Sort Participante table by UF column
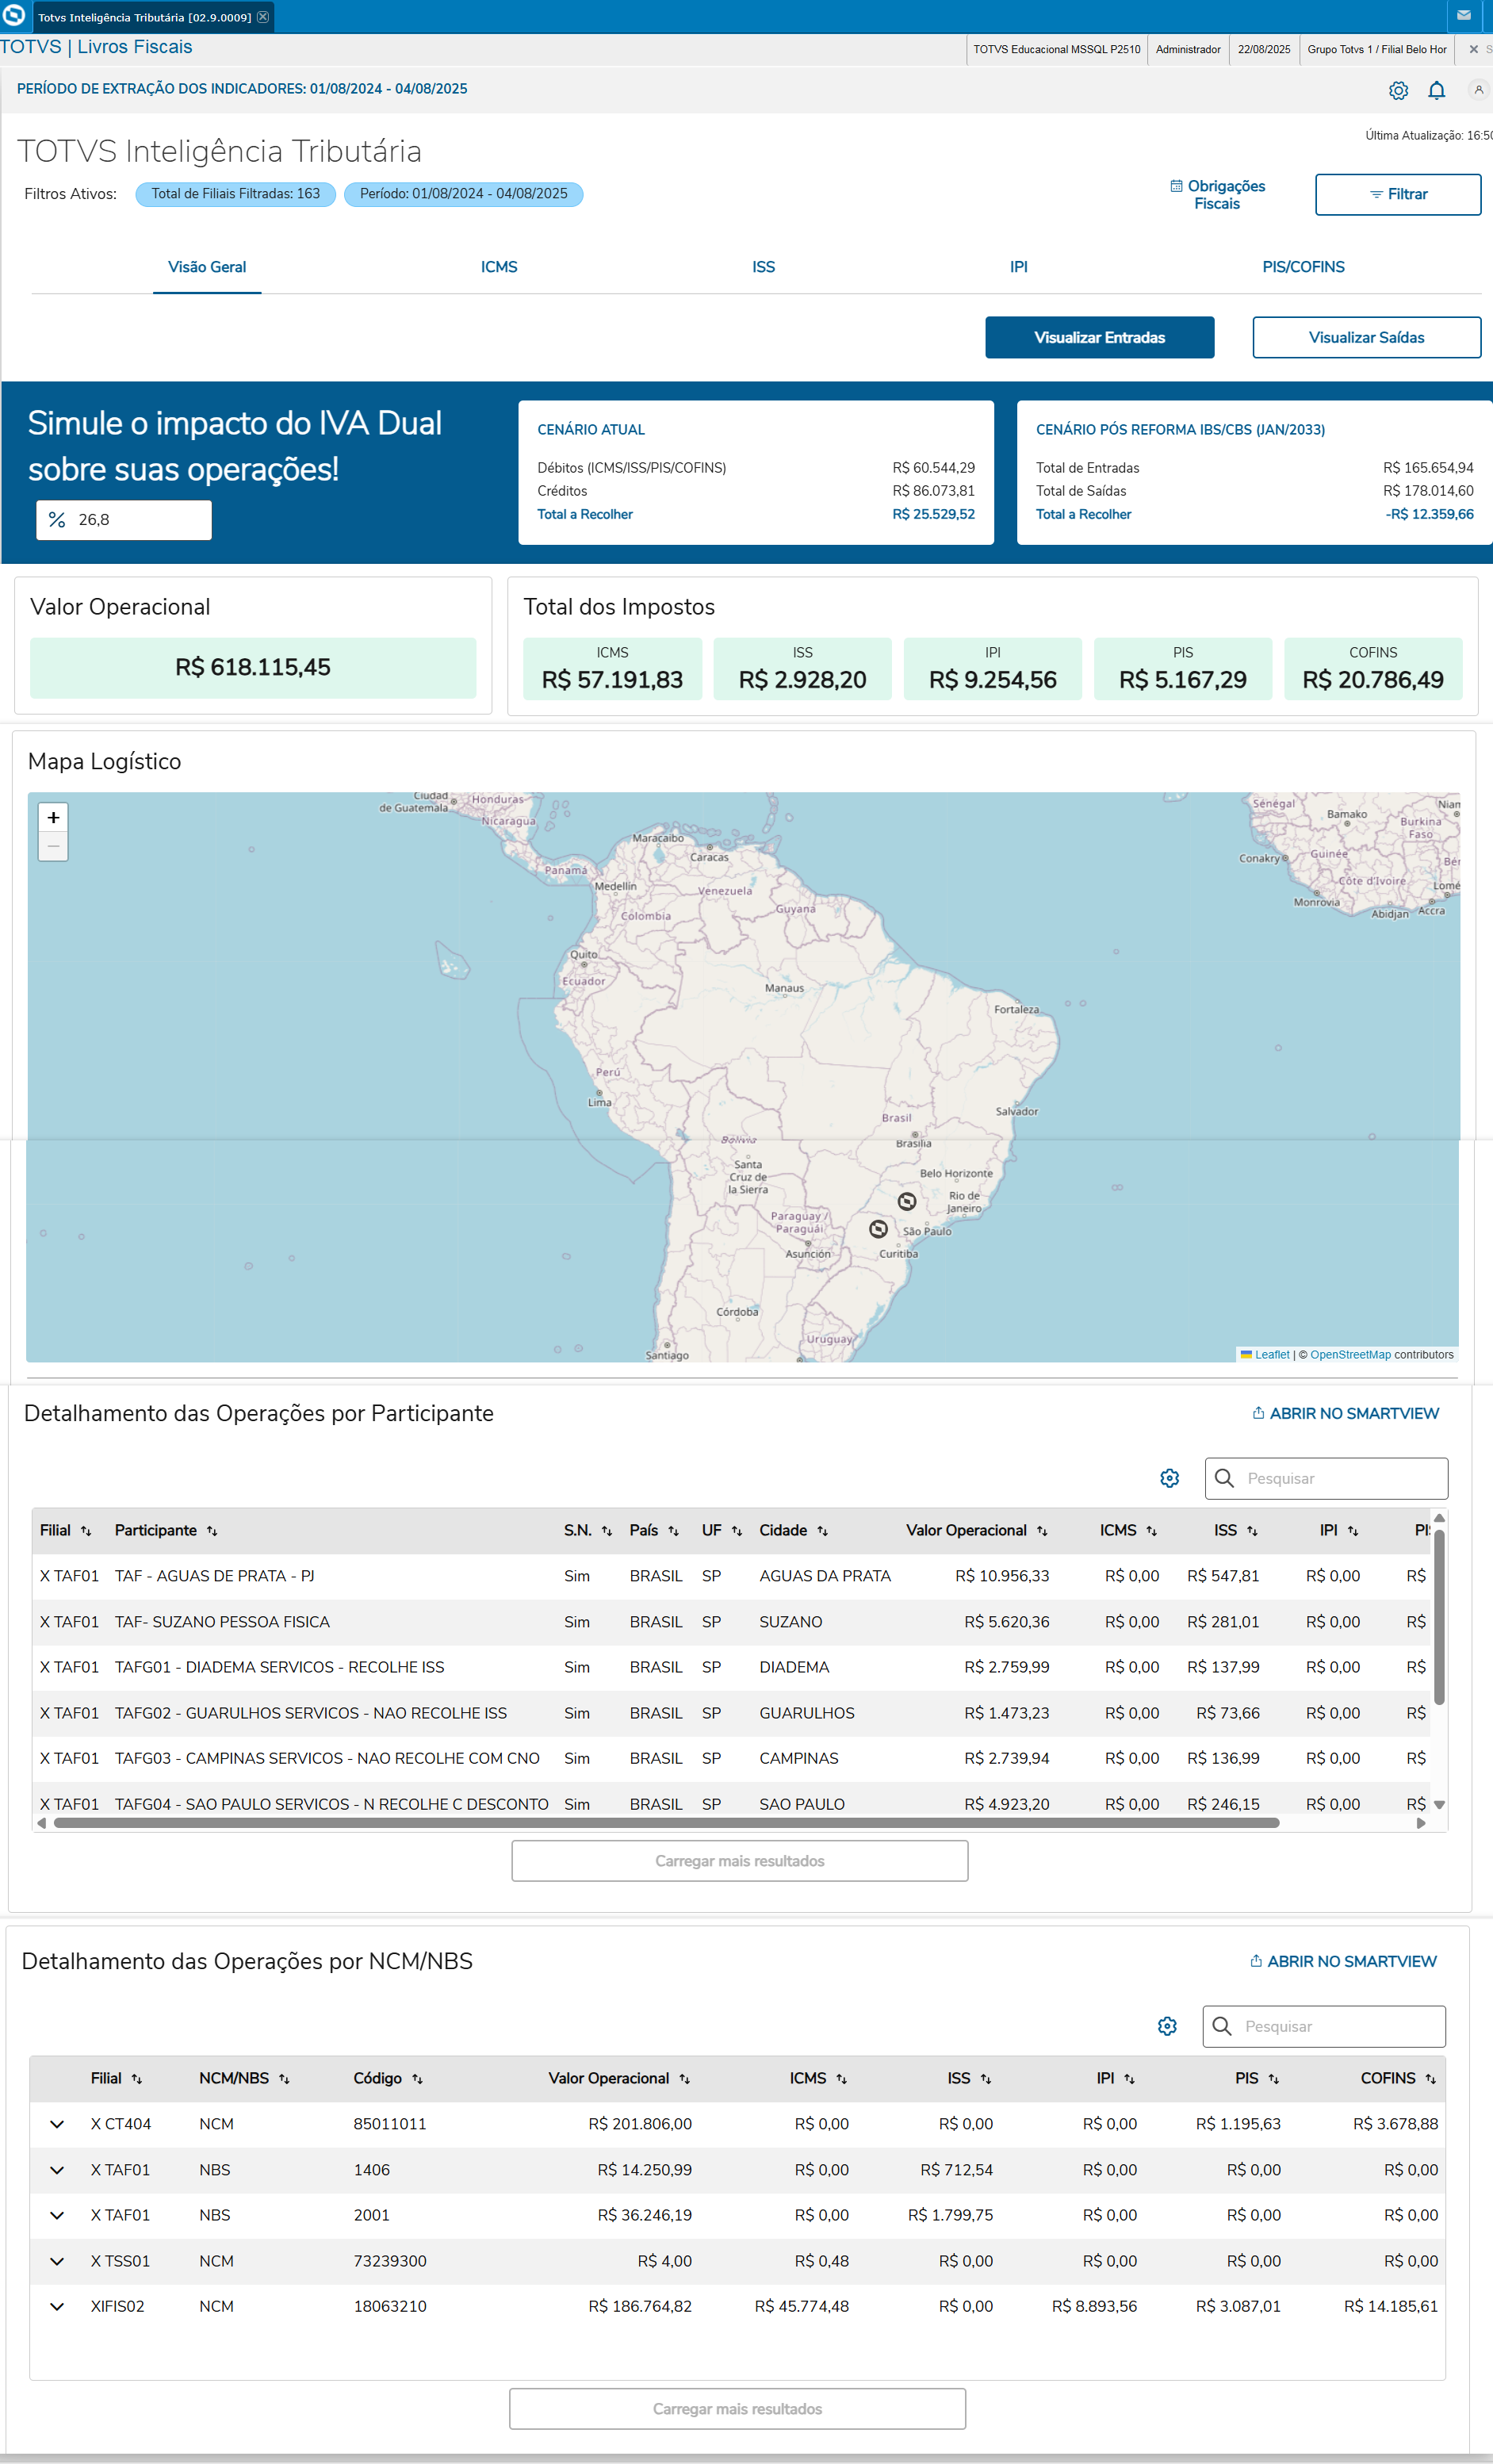 737,1531
